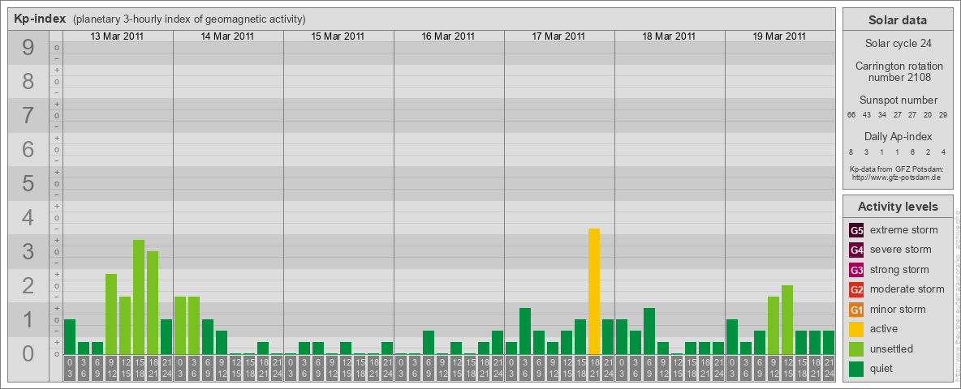This screenshot has width=961, height=389.
Task: Click the 18-21 time slot under 17 Mar 2011
Action: click(x=594, y=368)
